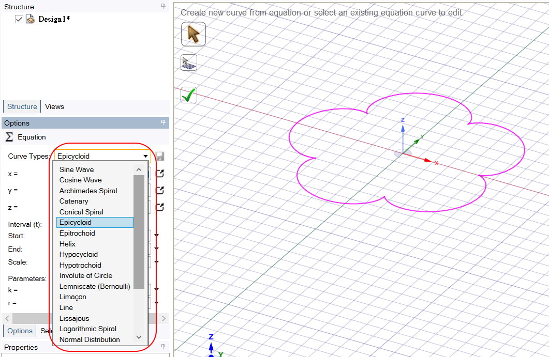This screenshot has width=549, height=357.
Task: Click the Parameters: label
Action: click(27, 278)
